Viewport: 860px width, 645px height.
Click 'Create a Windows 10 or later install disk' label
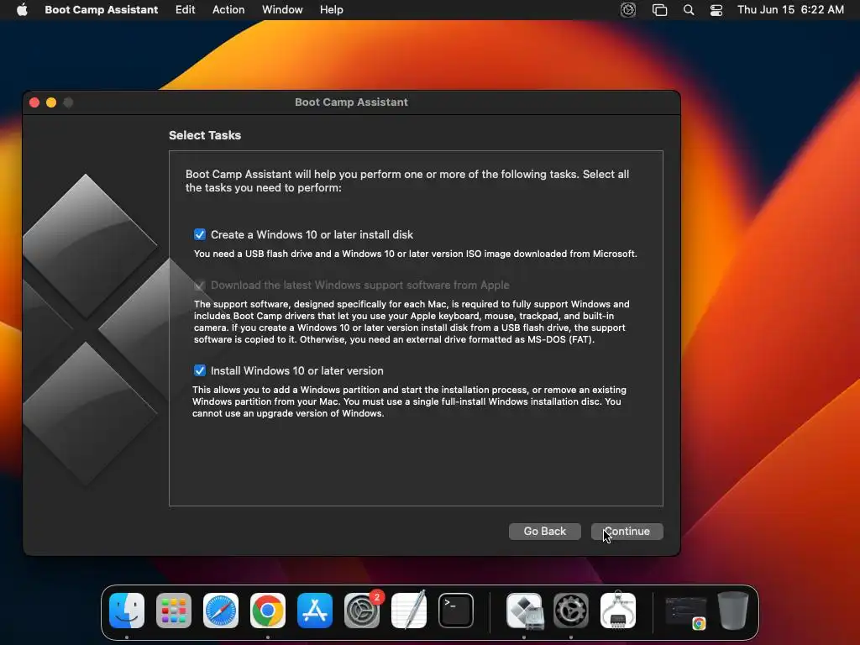point(312,235)
